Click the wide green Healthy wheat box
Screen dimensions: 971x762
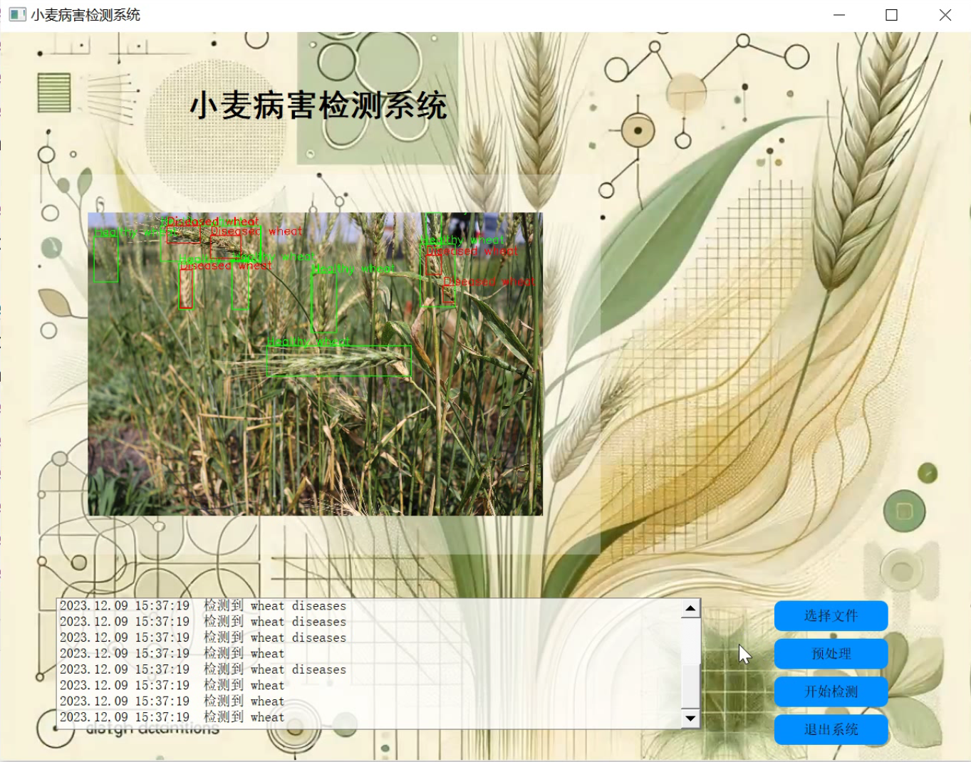click(338, 361)
